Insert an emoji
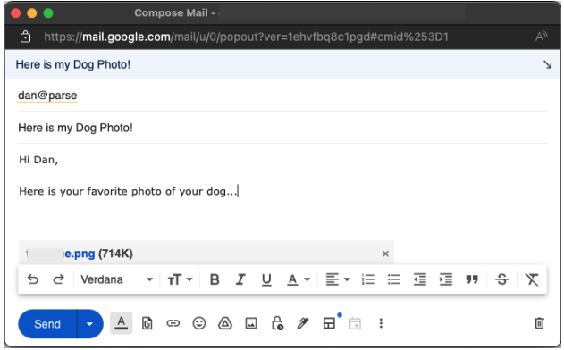564x350 pixels. point(199,324)
